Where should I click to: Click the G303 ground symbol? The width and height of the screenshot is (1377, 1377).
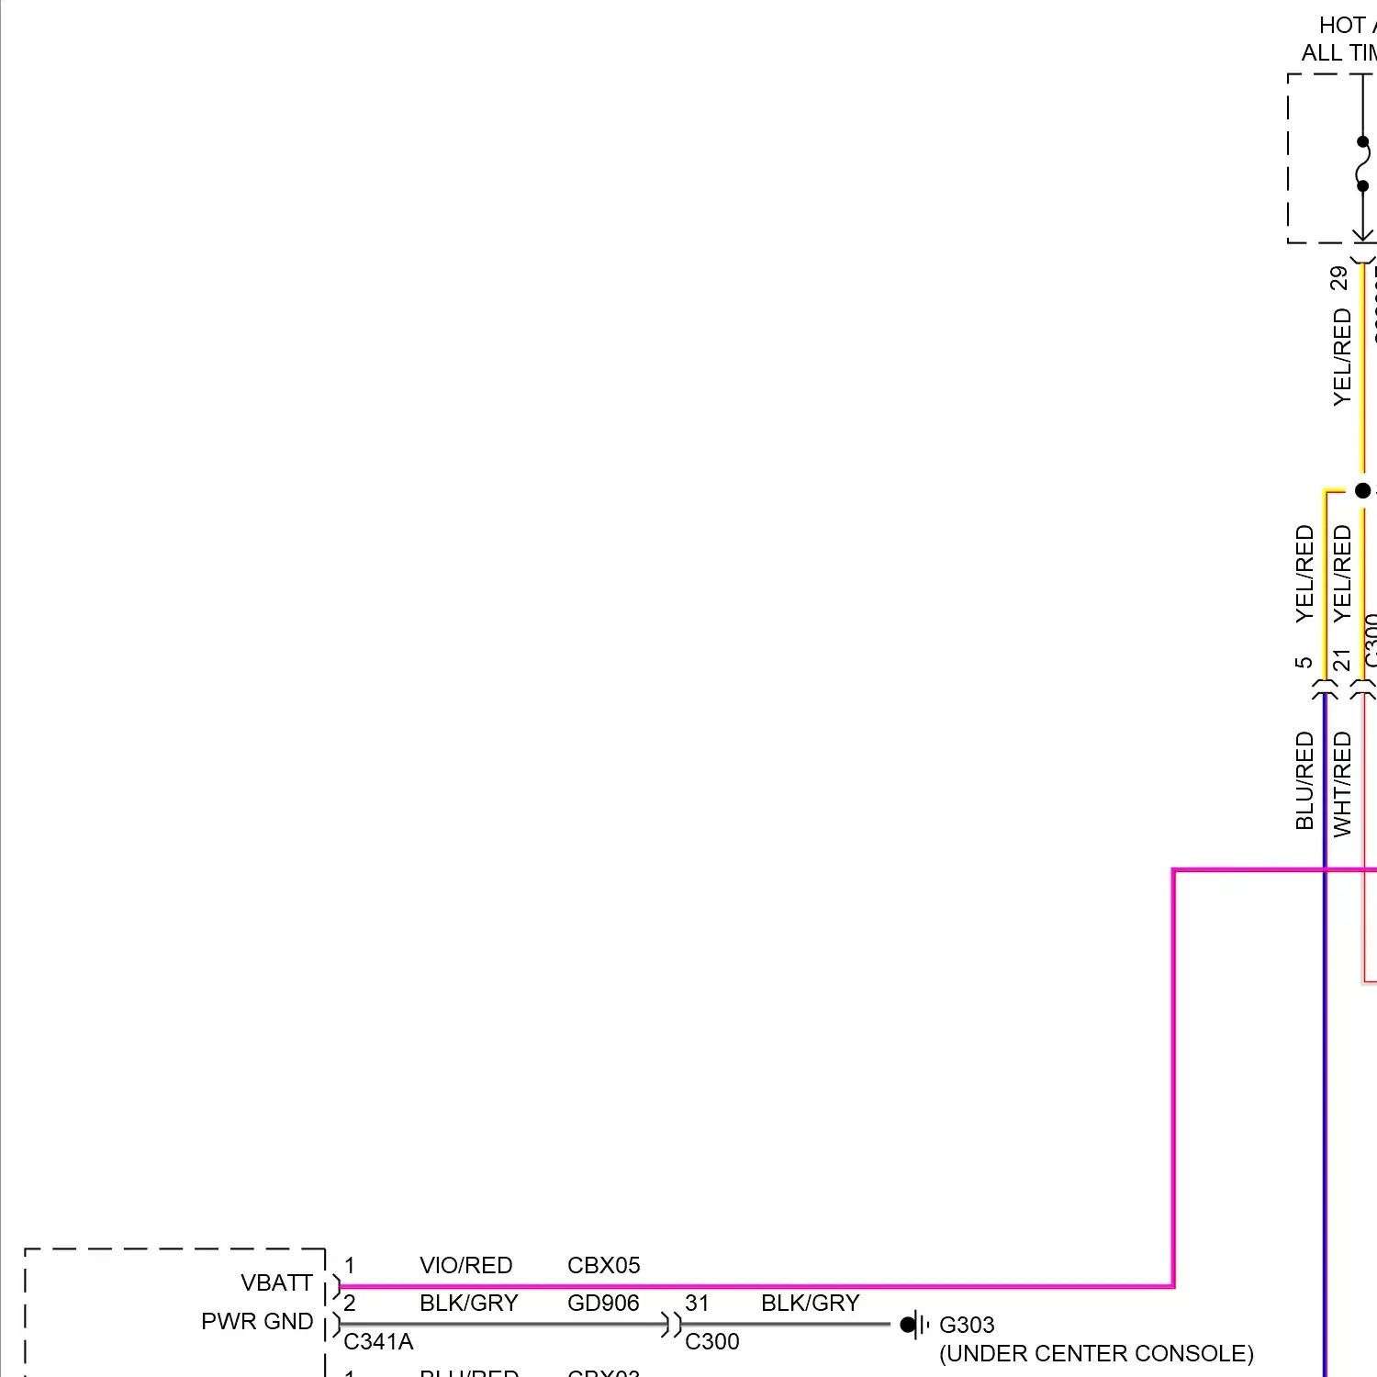tap(914, 1325)
